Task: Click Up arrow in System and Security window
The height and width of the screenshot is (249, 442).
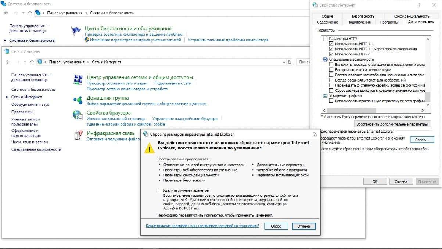Action: click(x=30, y=13)
